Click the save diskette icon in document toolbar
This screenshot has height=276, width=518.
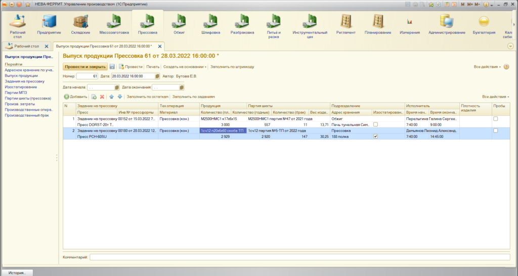[112, 67]
